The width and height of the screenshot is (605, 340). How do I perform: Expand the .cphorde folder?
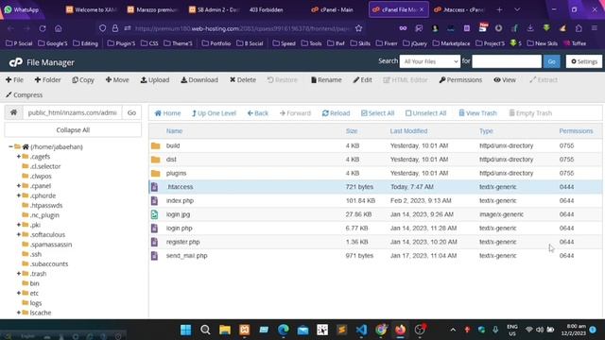coord(19,195)
